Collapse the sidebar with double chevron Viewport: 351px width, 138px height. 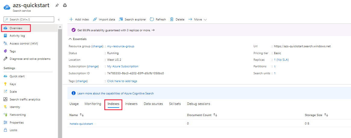point(59,20)
